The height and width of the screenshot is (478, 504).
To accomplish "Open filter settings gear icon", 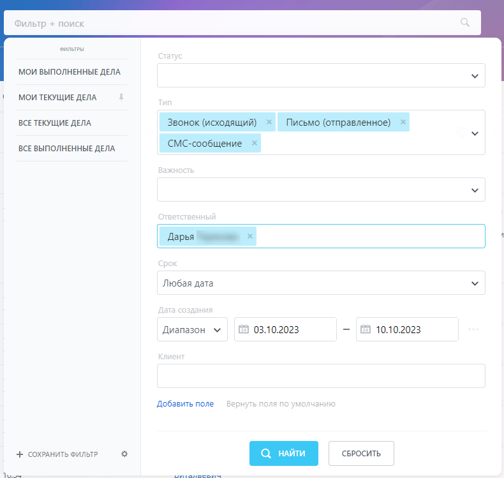I will click(x=124, y=454).
